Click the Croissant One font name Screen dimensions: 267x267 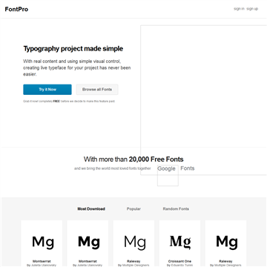point(179,261)
